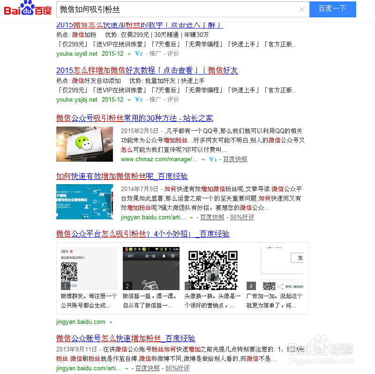This screenshot has width=375, height=374.
Task: Expand the dropdown arrow next to jingyan.baidu.com
Action: point(111,322)
